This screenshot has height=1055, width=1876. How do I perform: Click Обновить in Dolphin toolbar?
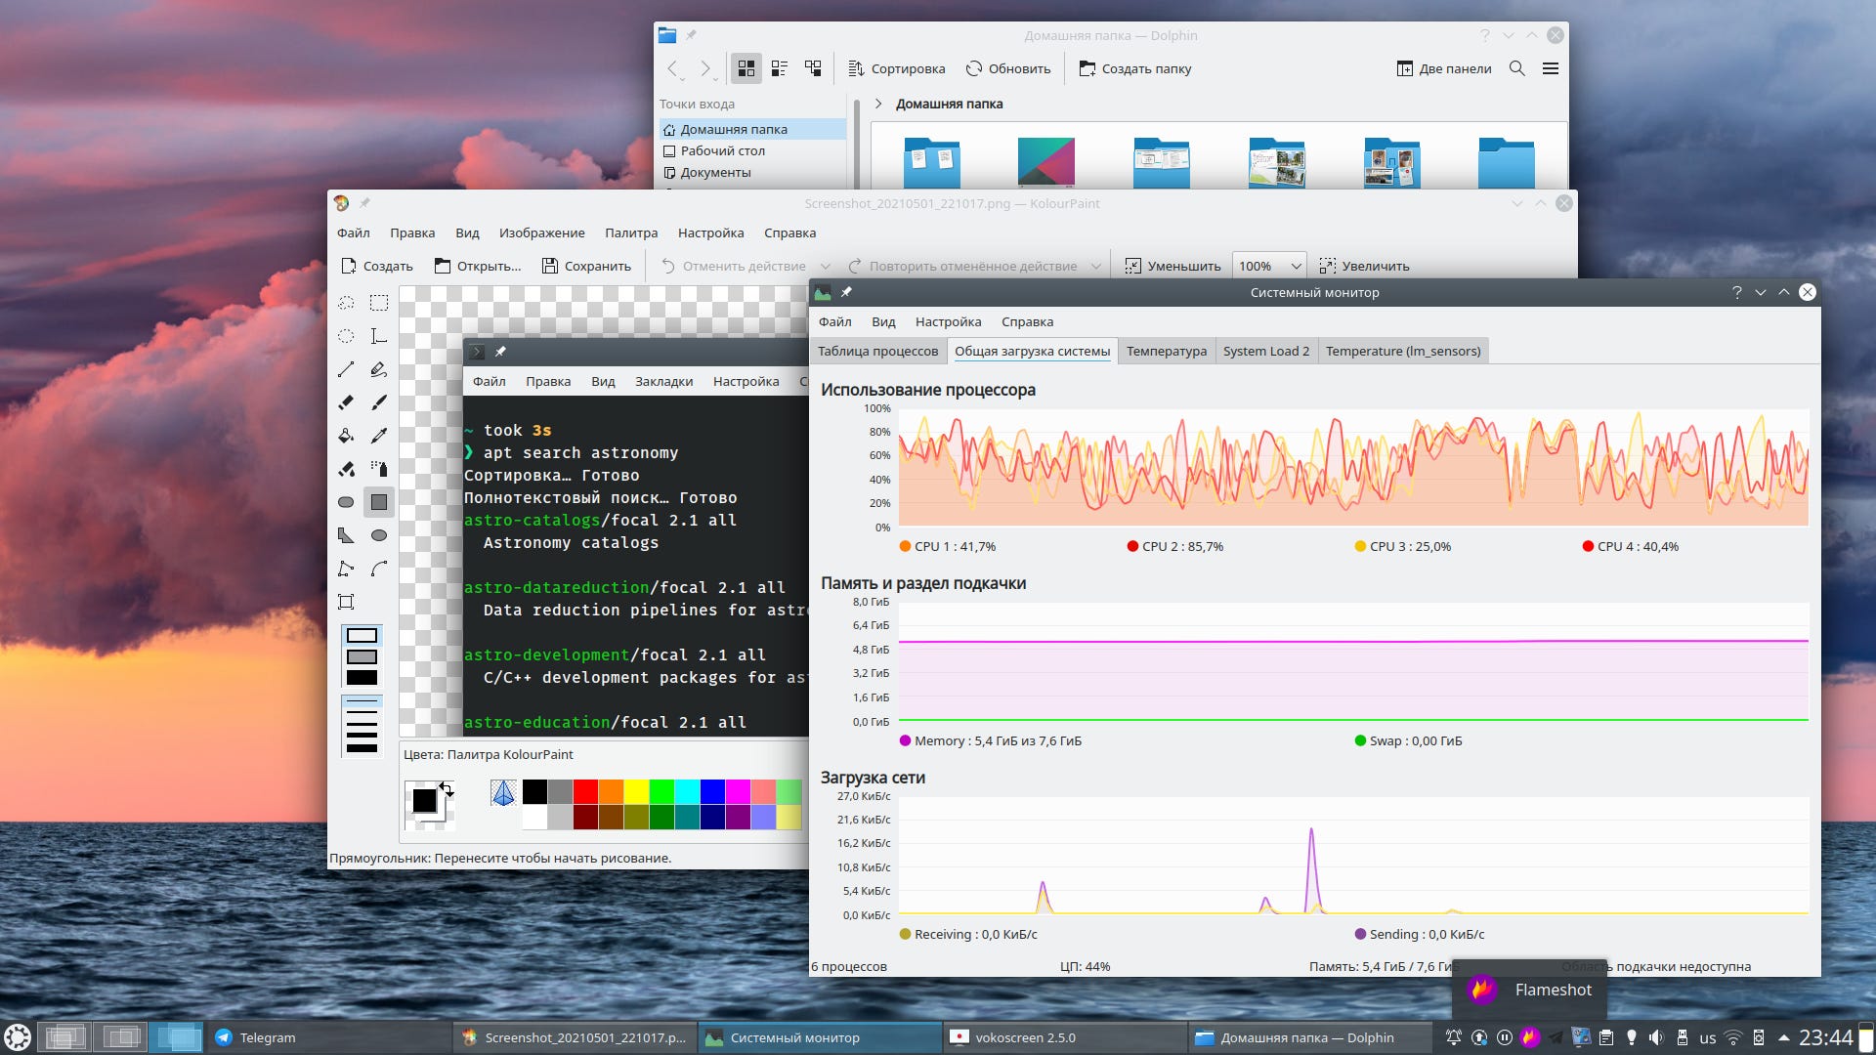(x=1008, y=68)
